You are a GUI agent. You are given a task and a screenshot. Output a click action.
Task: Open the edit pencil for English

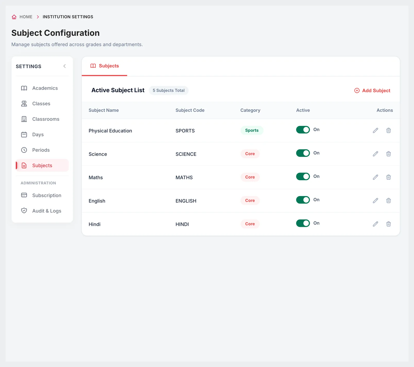375,200
